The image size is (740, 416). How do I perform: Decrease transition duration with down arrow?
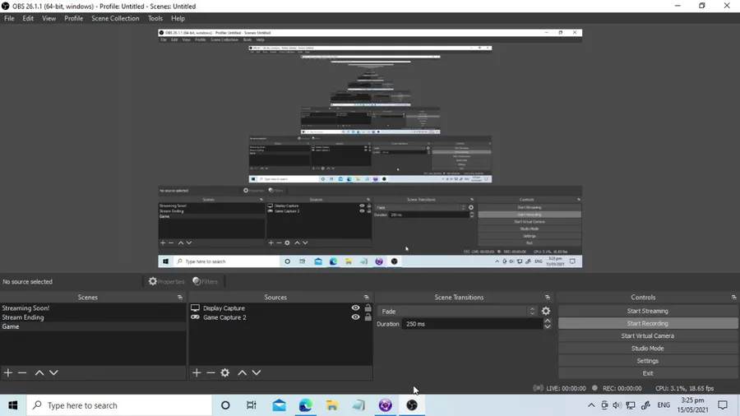(548, 326)
